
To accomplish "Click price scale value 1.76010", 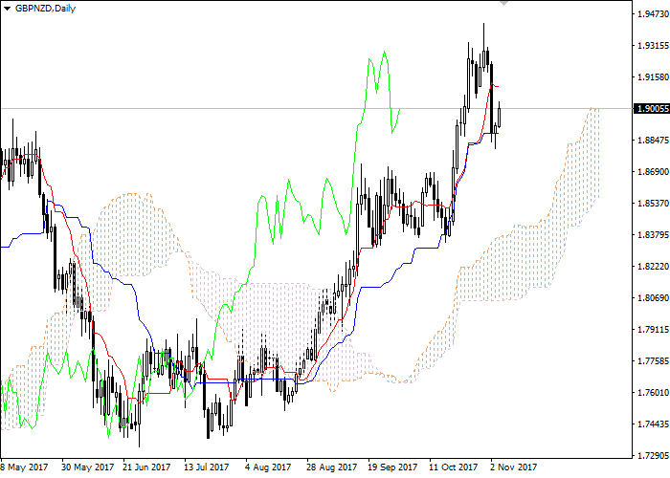I will (x=653, y=393).
